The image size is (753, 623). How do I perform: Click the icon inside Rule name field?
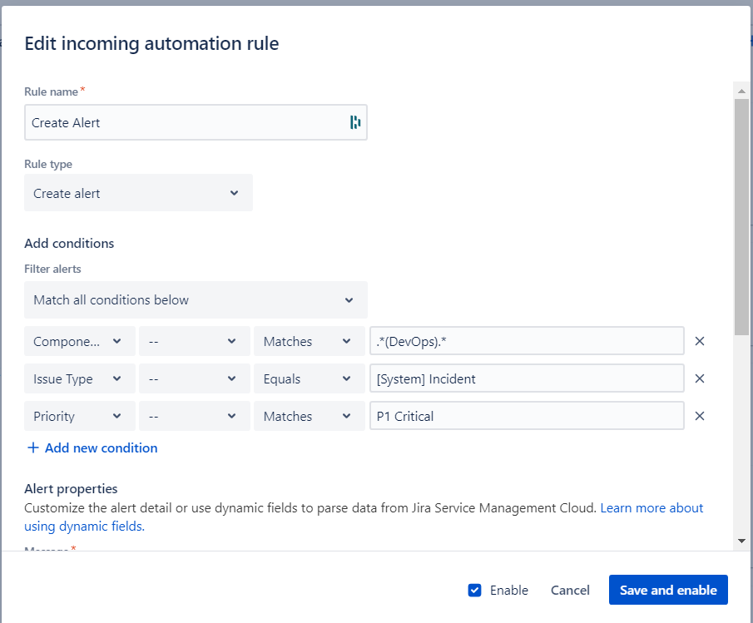point(355,122)
